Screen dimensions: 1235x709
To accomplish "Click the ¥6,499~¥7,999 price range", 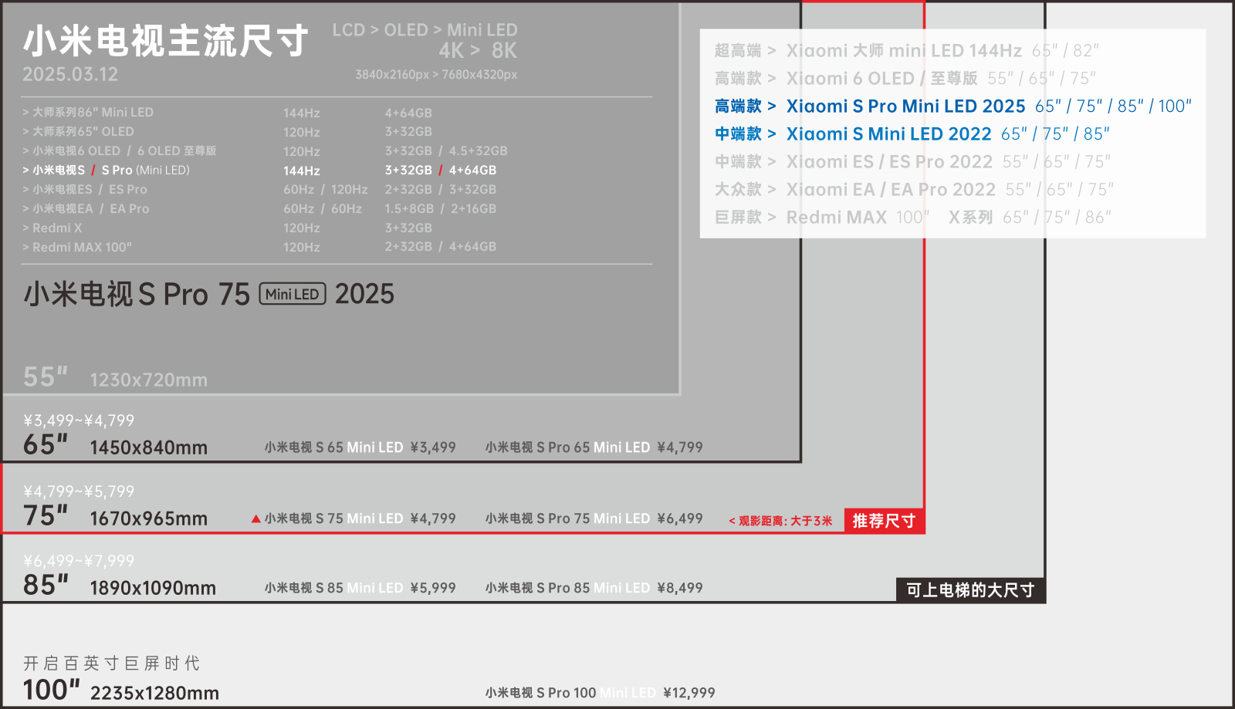I will click(79, 561).
